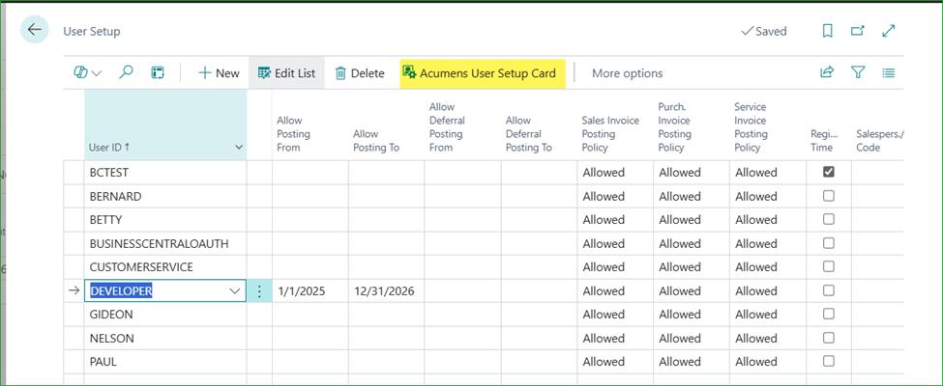The height and width of the screenshot is (386, 943).
Task: Select the BETTY user ID cell
Action: tap(165, 220)
